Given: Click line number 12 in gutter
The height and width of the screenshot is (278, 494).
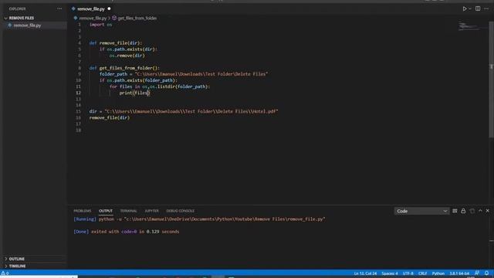Looking at the screenshot, I should click(78, 93).
